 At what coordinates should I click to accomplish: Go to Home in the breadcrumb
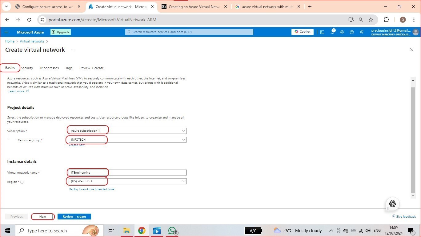coord(10,41)
